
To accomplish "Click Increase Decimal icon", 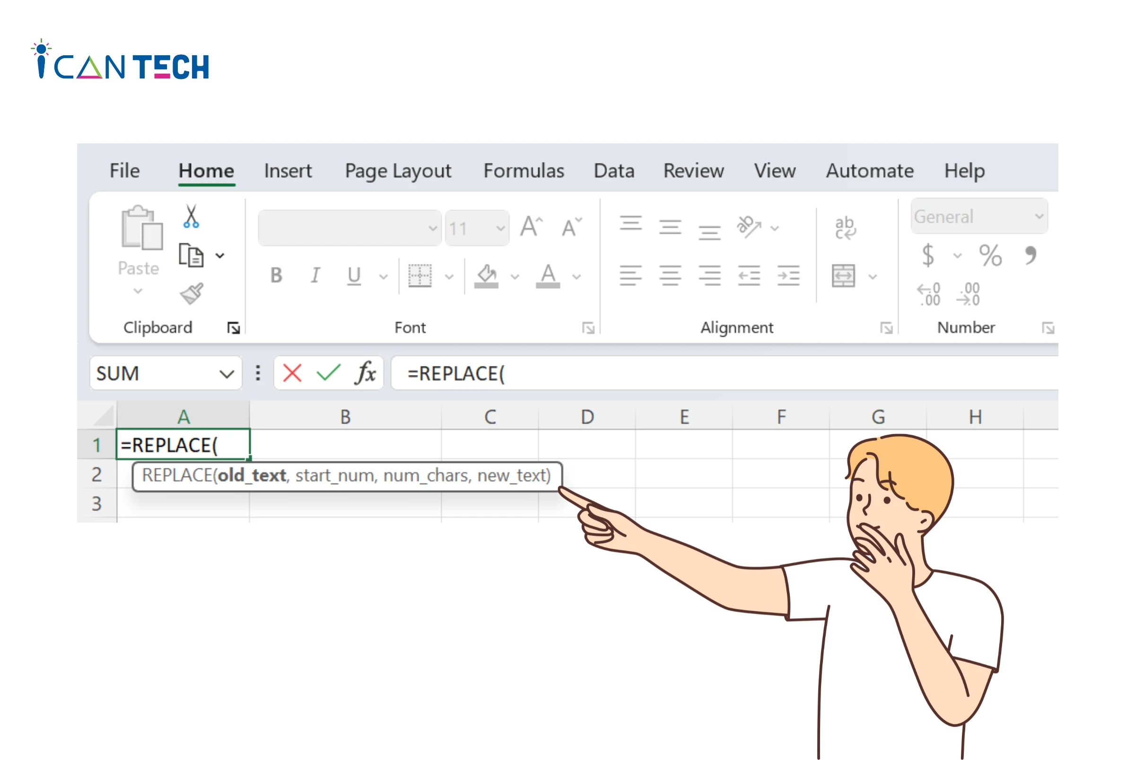I will [x=928, y=294].
